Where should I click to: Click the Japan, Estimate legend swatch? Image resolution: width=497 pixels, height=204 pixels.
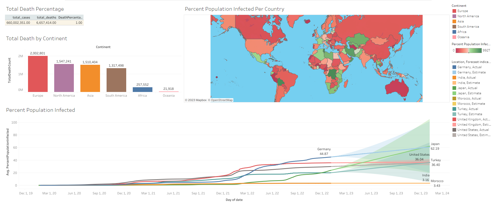tap(454, 93)
